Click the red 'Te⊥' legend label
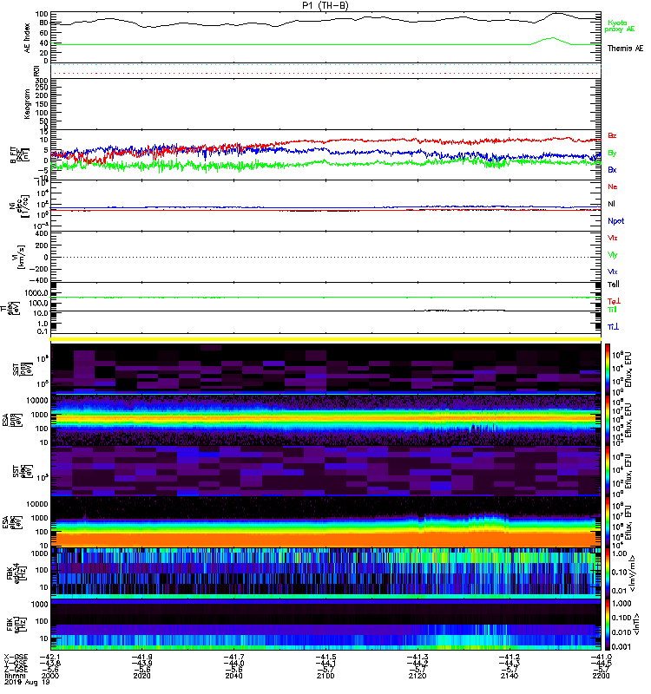This screenshot has width=651, height=694. click(614, 301)
